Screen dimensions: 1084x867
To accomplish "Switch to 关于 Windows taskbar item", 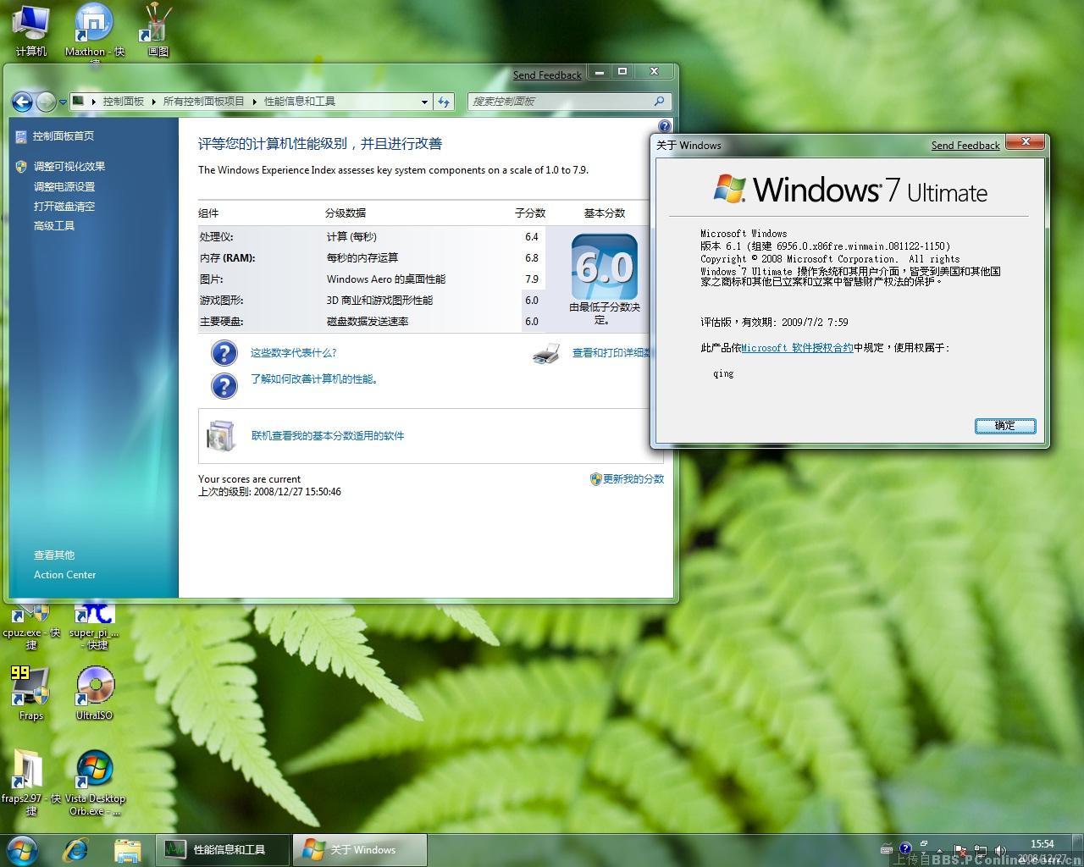I will pos(360,850).
